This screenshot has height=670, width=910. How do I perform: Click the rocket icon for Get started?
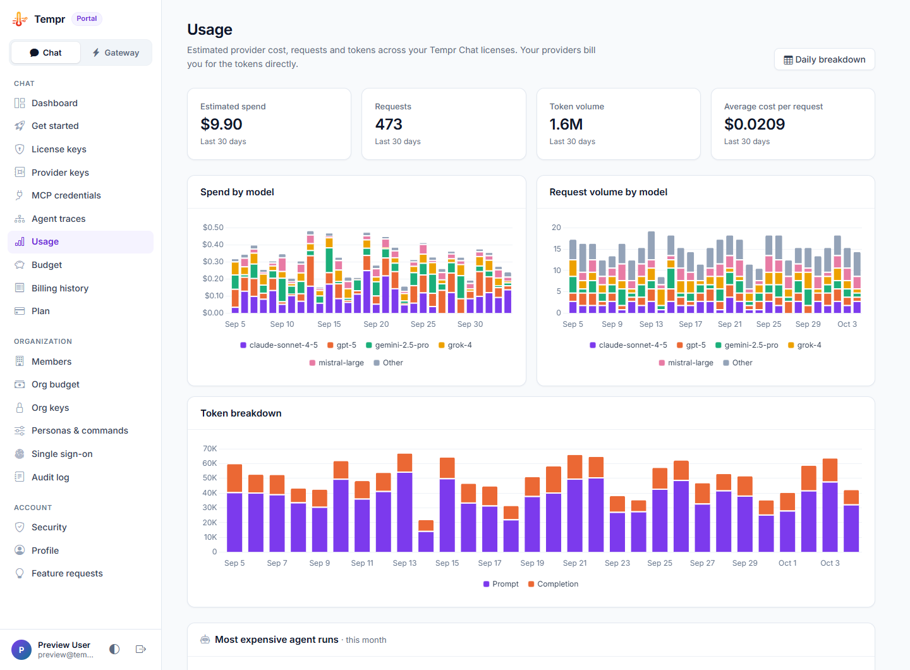pyautogui.click(x=20, y=126)
